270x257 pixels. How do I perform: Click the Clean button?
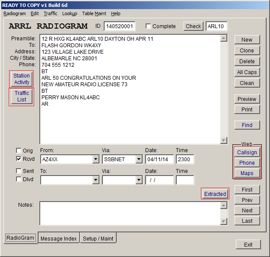tap(247, 83)
